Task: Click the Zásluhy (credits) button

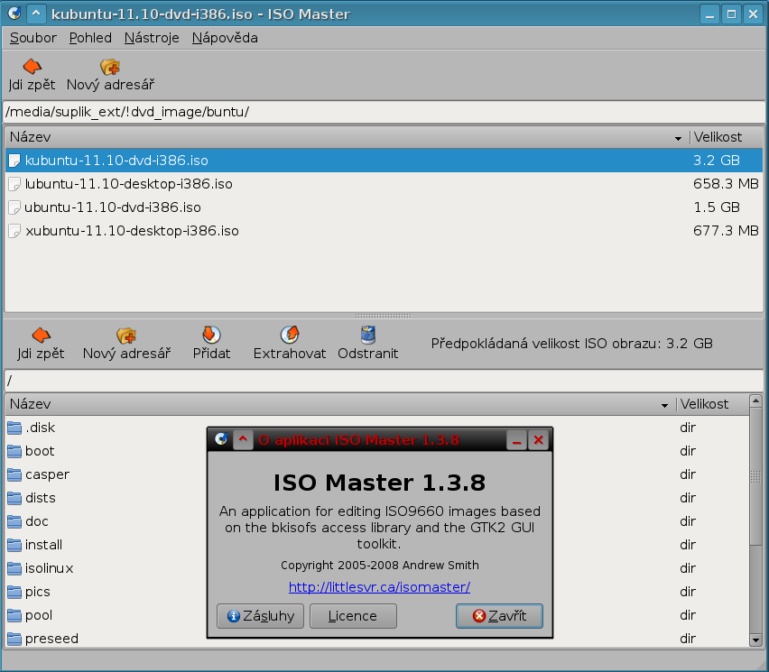Action: tap(261, 616)
